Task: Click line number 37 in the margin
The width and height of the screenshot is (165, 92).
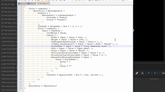Action: pos(21,86)
